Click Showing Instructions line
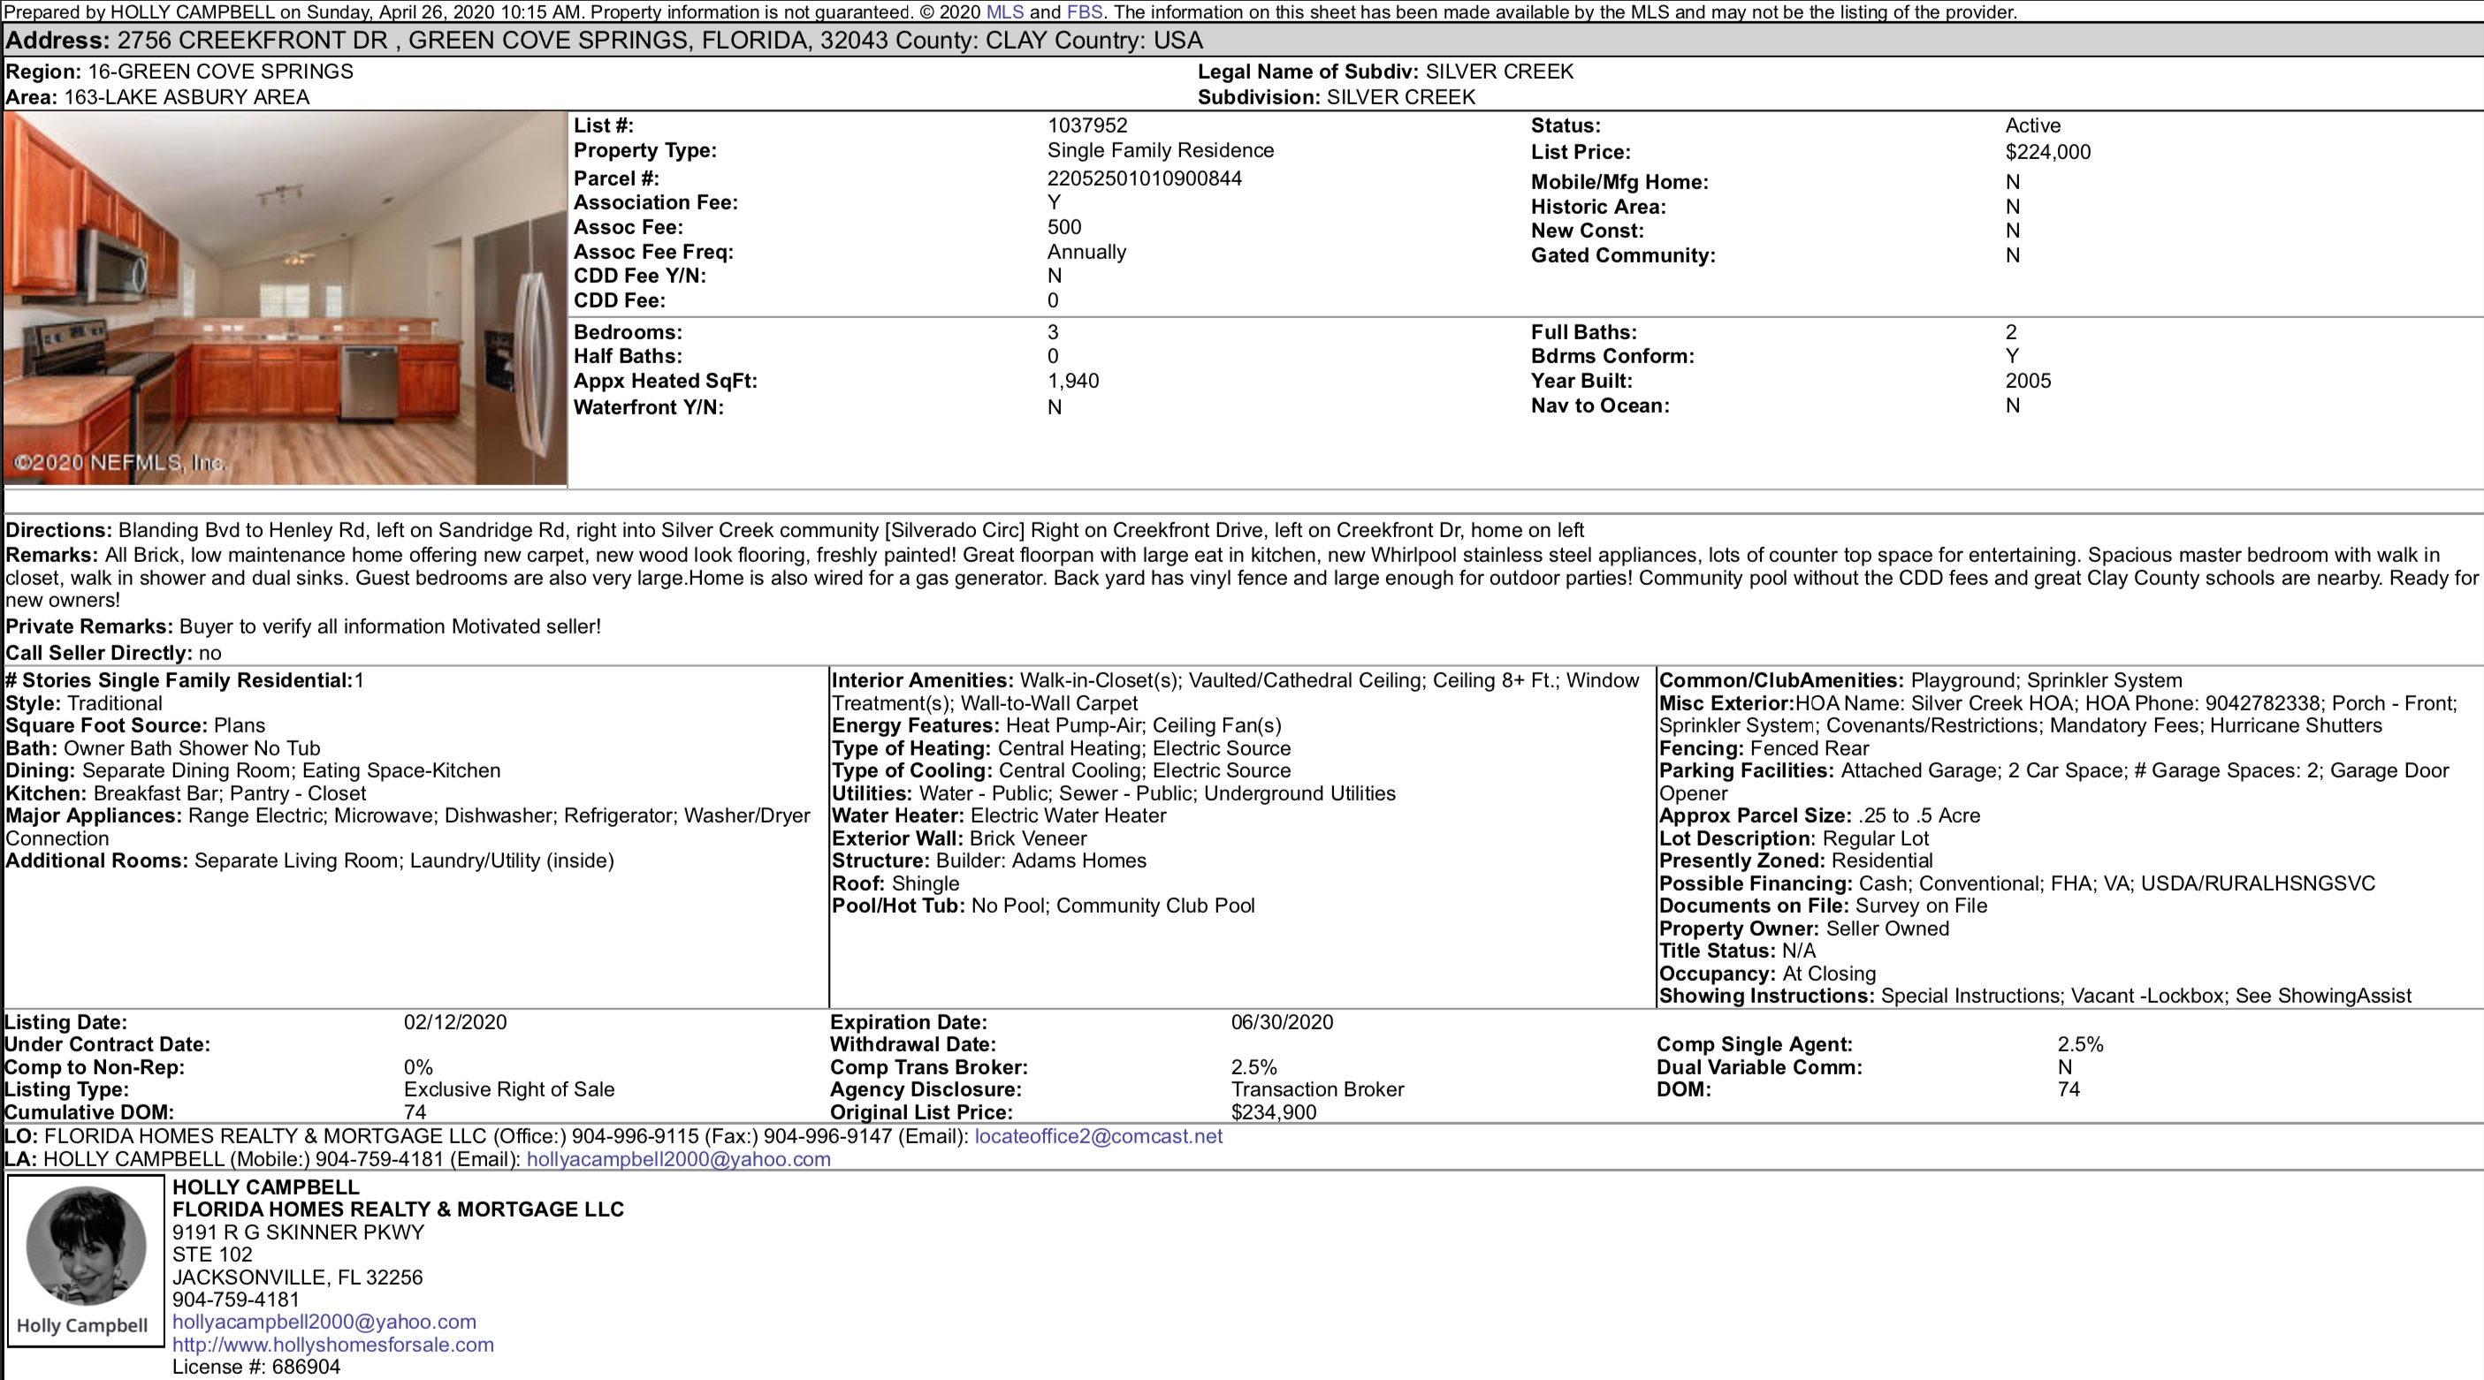This screenshot has width=2484, height=1380. [2035, 997]
